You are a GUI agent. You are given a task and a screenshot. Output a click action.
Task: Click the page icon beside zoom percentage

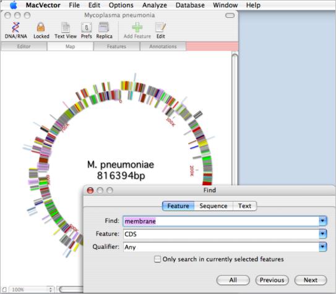[4, 290]
